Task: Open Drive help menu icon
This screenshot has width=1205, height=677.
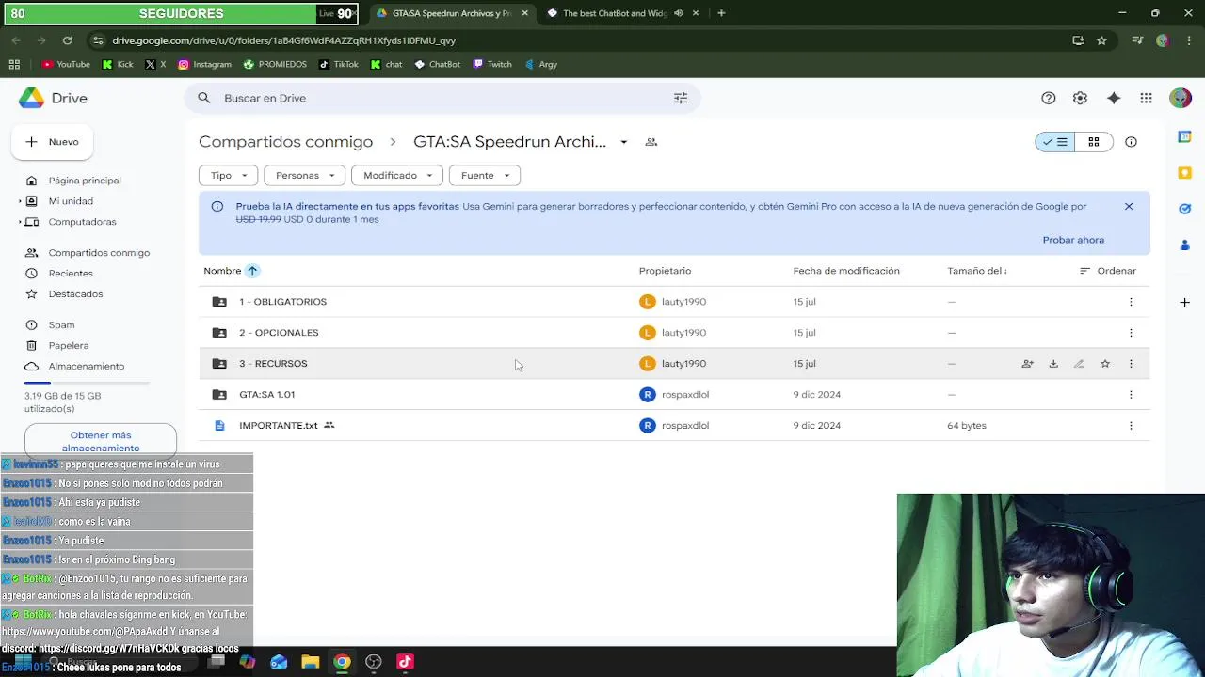Action: (1049, 98)
